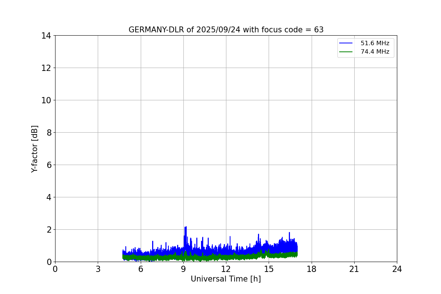Click x-axis tick label 12

point(226,269)
